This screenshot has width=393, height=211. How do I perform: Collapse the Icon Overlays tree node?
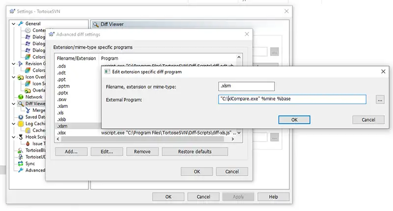tap(14, 77)
